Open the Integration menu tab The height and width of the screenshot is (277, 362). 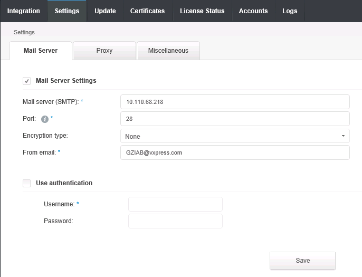click(23, 11)
